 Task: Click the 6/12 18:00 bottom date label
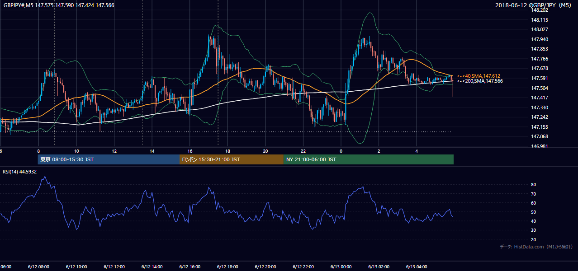(x=227, y=266)
